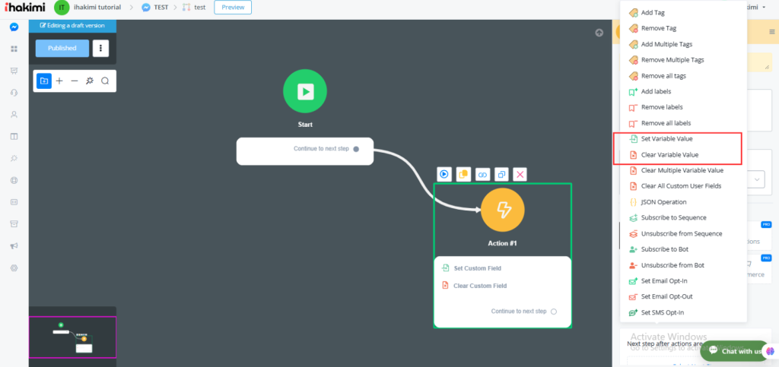Click the Preview button
The width and height of the screenshot is (779, 367).
point(232,8)
